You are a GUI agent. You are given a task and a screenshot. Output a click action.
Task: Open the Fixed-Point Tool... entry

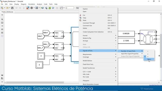click(x=98, y=64)
